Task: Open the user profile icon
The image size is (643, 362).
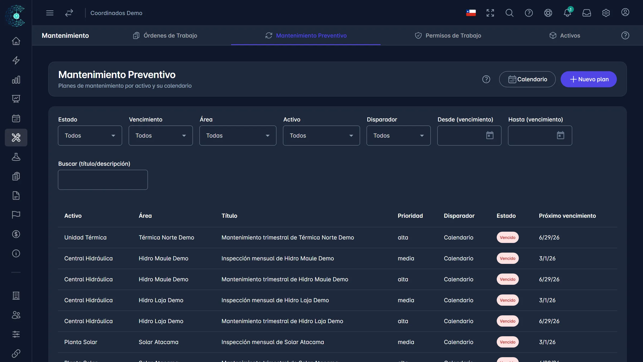Action: (x=625, y=13)
